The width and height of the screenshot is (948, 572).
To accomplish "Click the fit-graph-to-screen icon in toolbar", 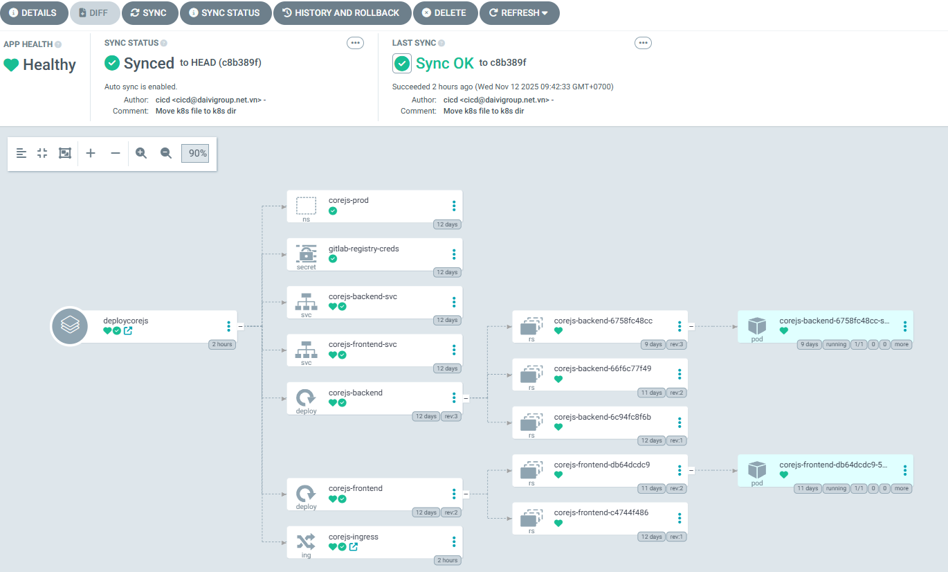I will [x=65, y=153].
